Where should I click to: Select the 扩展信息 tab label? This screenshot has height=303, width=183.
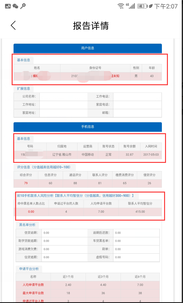point(24,88)
